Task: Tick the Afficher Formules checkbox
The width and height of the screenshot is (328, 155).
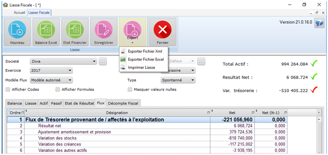Action: tap(58, 89)
